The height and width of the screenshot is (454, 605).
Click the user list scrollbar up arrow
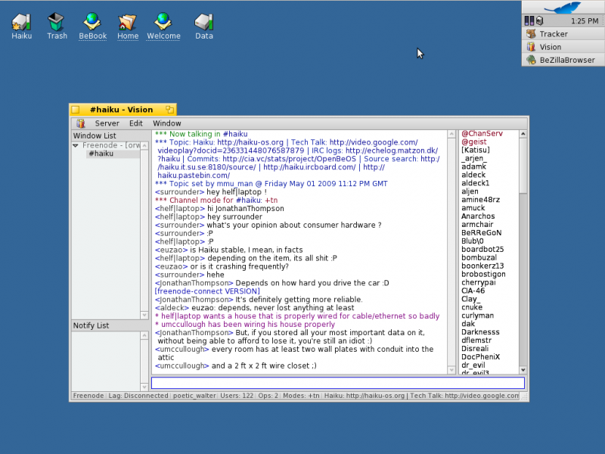[x=523, y=134]
